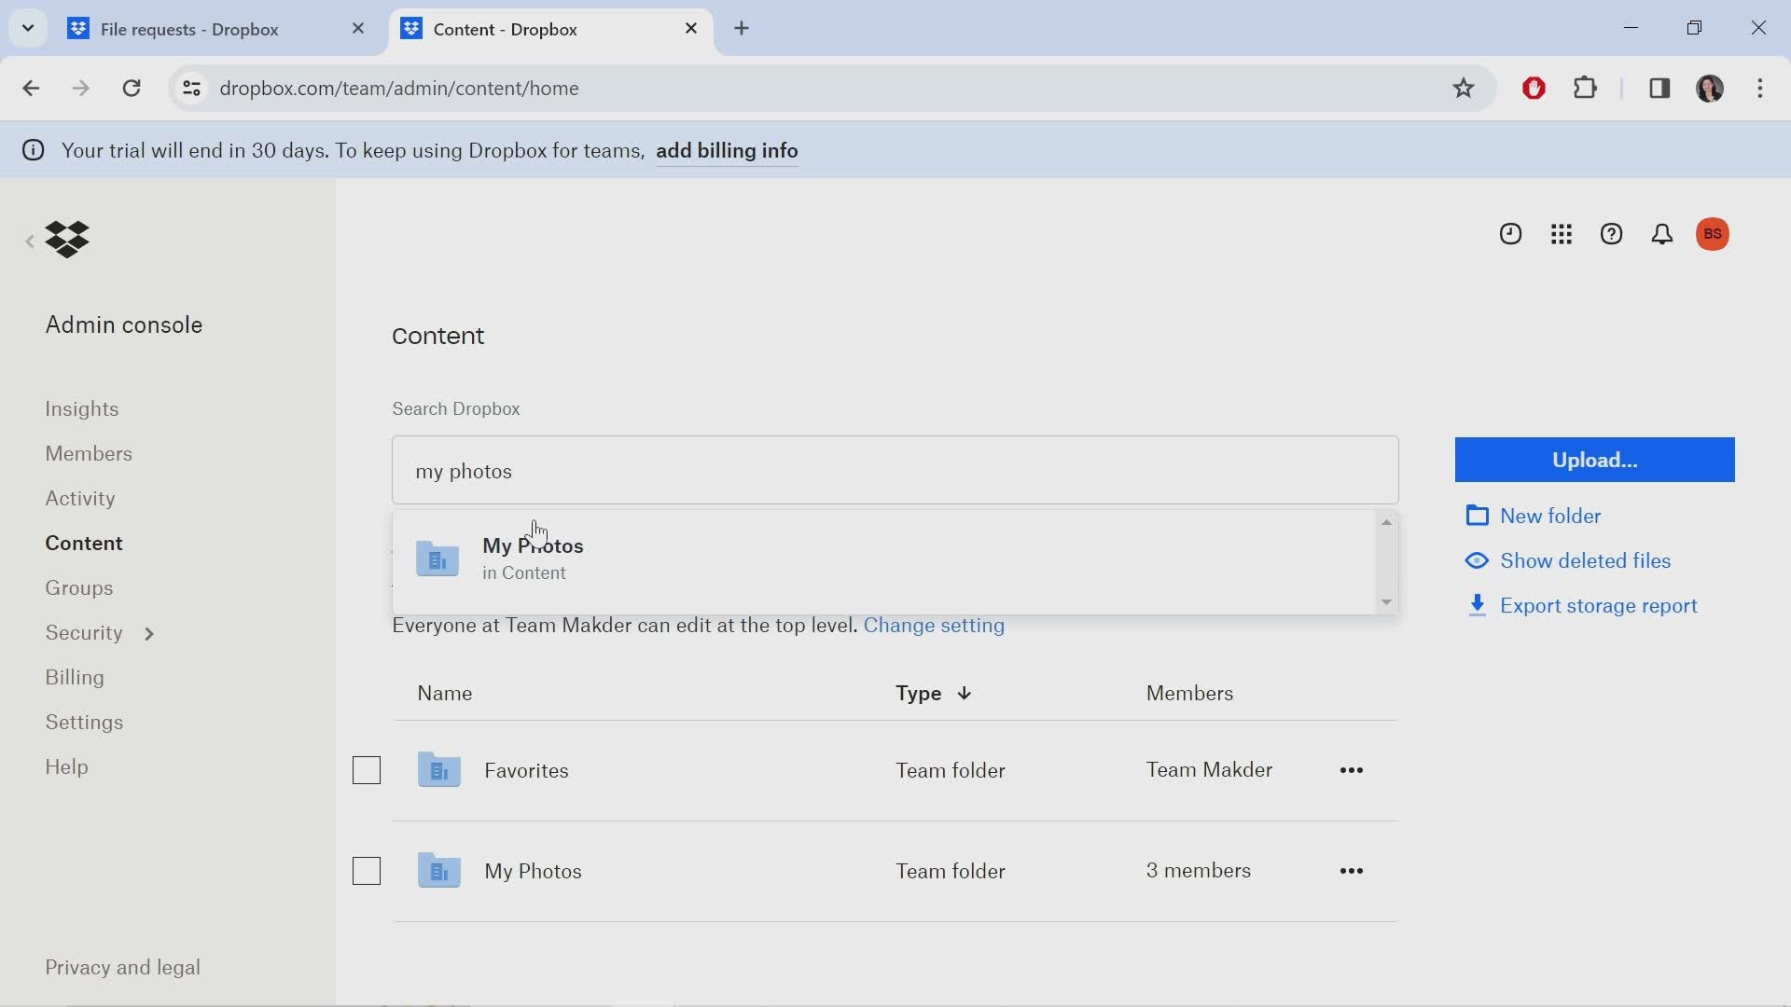1791x1007 pixels.
Task: Click the Upload button
Action: (1594, 460)
